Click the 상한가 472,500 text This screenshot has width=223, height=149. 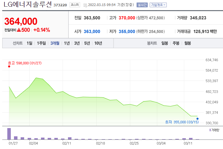(150, 18)
